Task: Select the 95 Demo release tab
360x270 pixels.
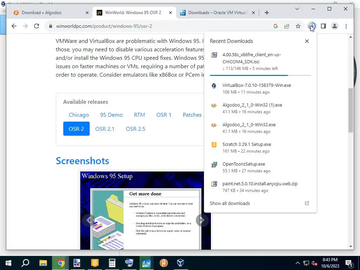Action: tap(111, 115)
